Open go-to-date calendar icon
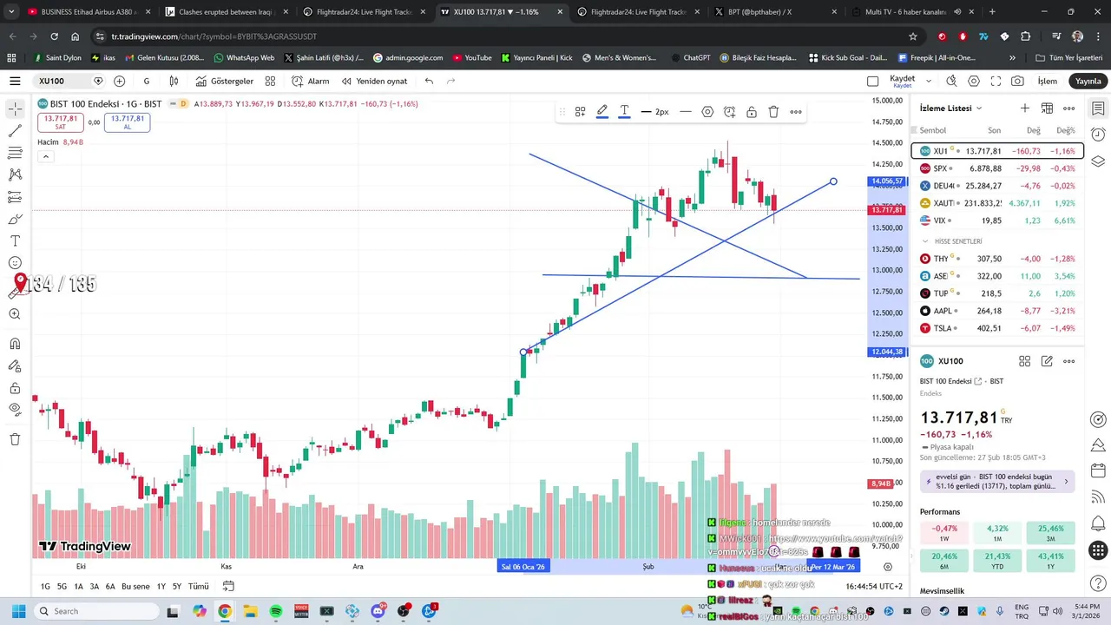The image size is (1111, 625). coord(228,587)
